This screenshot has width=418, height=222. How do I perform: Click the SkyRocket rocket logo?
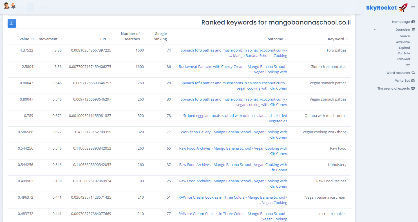click(x=403, y=8)
